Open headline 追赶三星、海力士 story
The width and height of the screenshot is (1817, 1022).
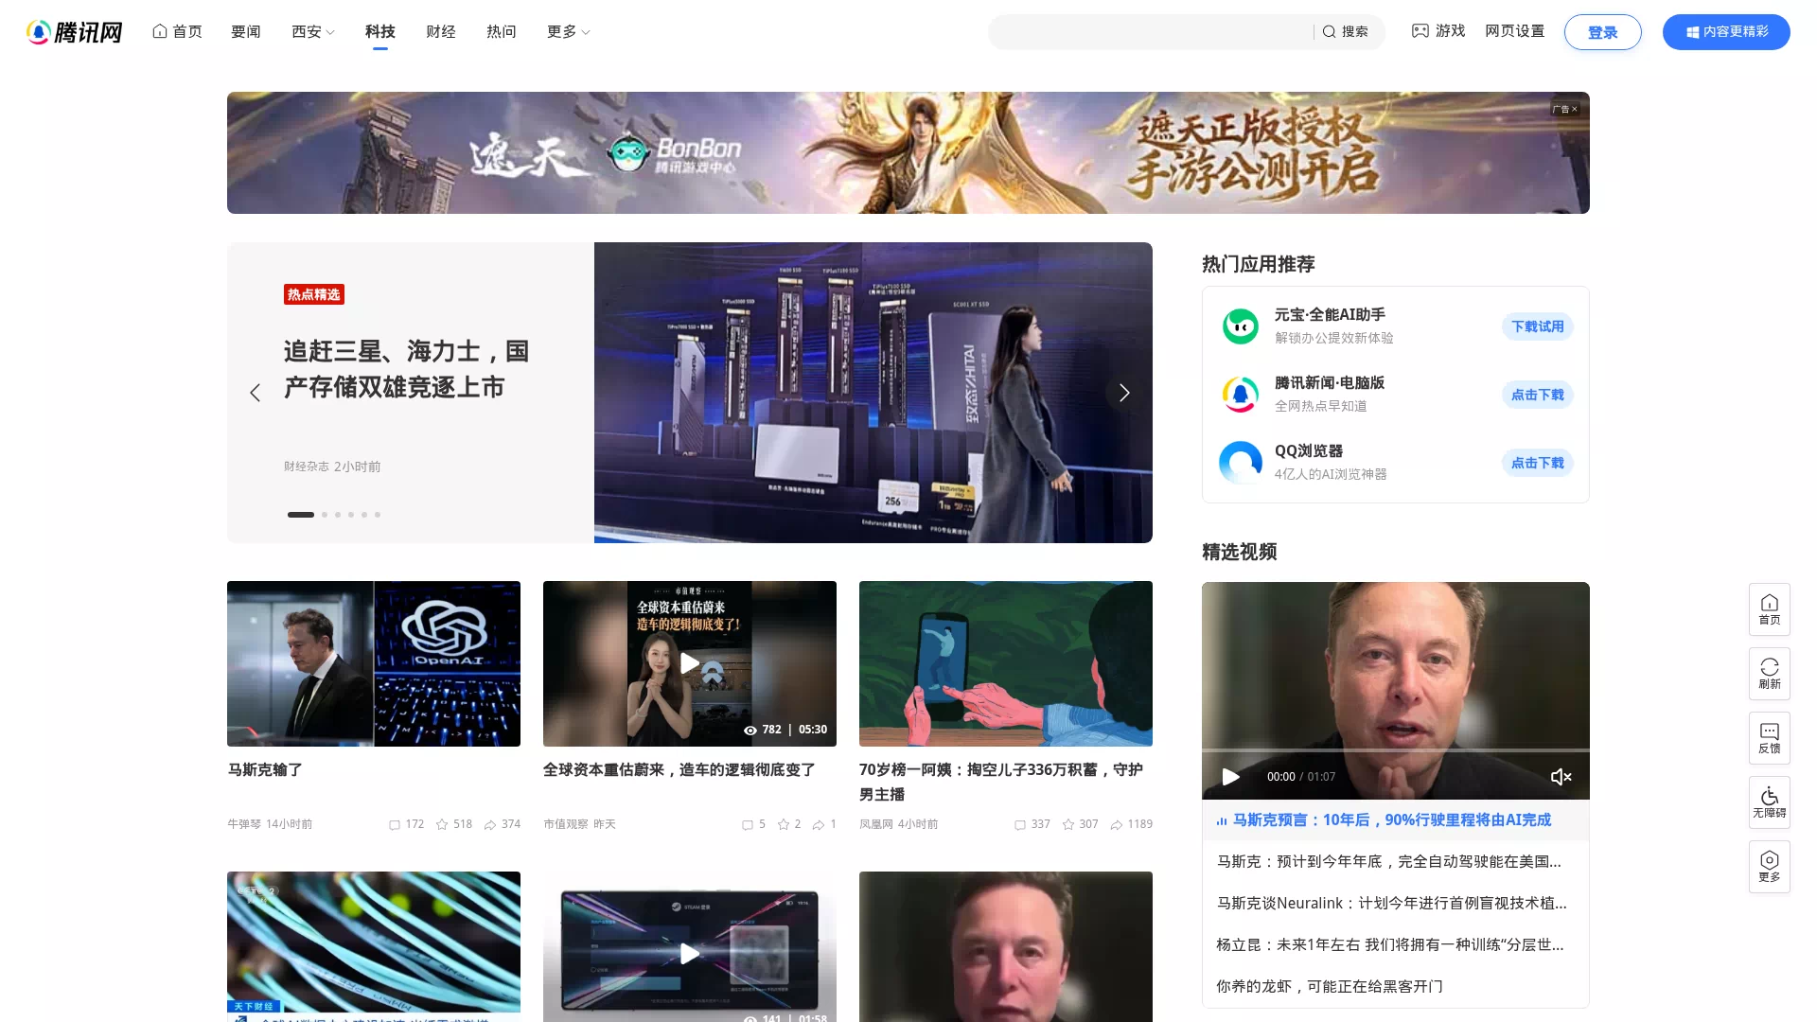[x=406, y=369]
